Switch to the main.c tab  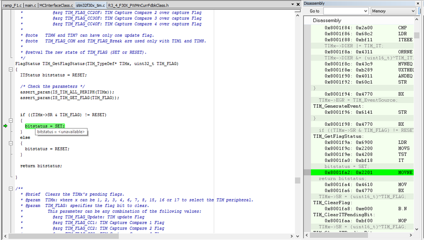[31, 5]
